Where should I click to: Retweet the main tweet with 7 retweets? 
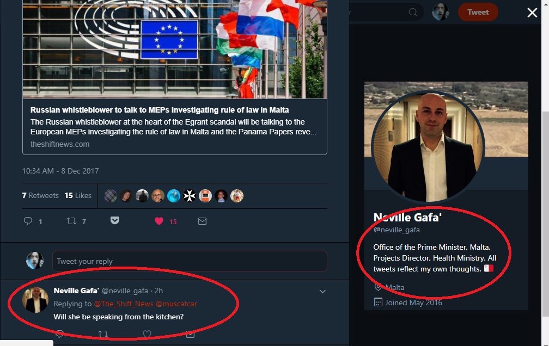71,221
